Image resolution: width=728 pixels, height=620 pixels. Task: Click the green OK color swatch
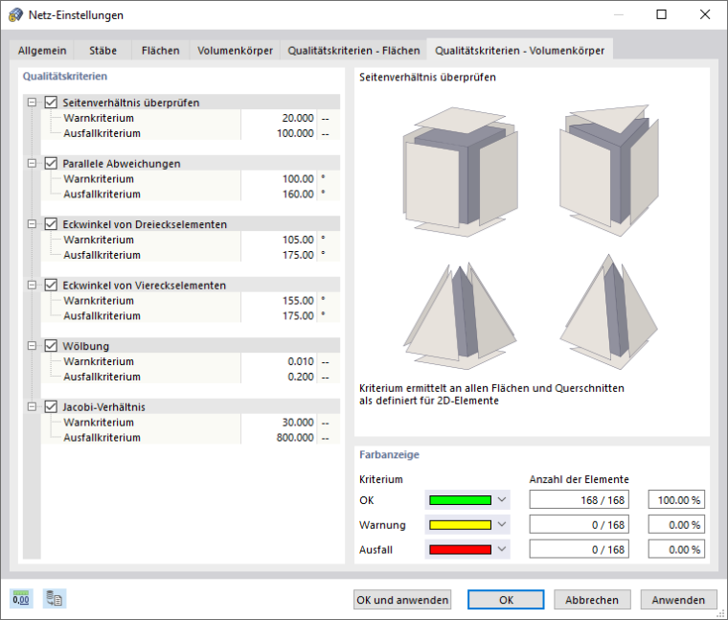[460, 499]
